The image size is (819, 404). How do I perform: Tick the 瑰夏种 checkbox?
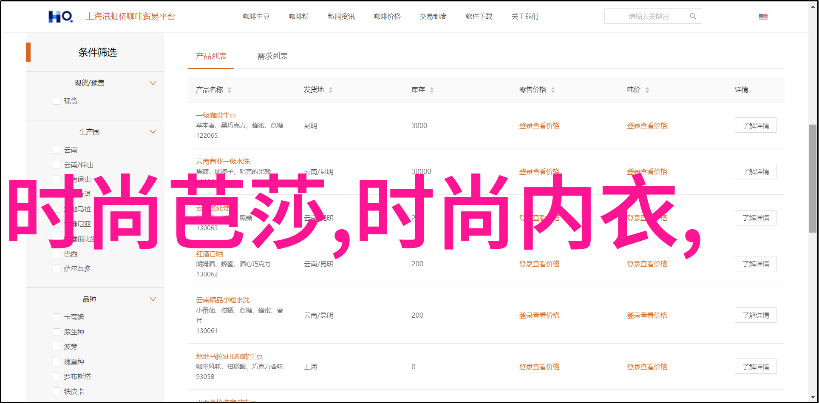click(57, 361)
